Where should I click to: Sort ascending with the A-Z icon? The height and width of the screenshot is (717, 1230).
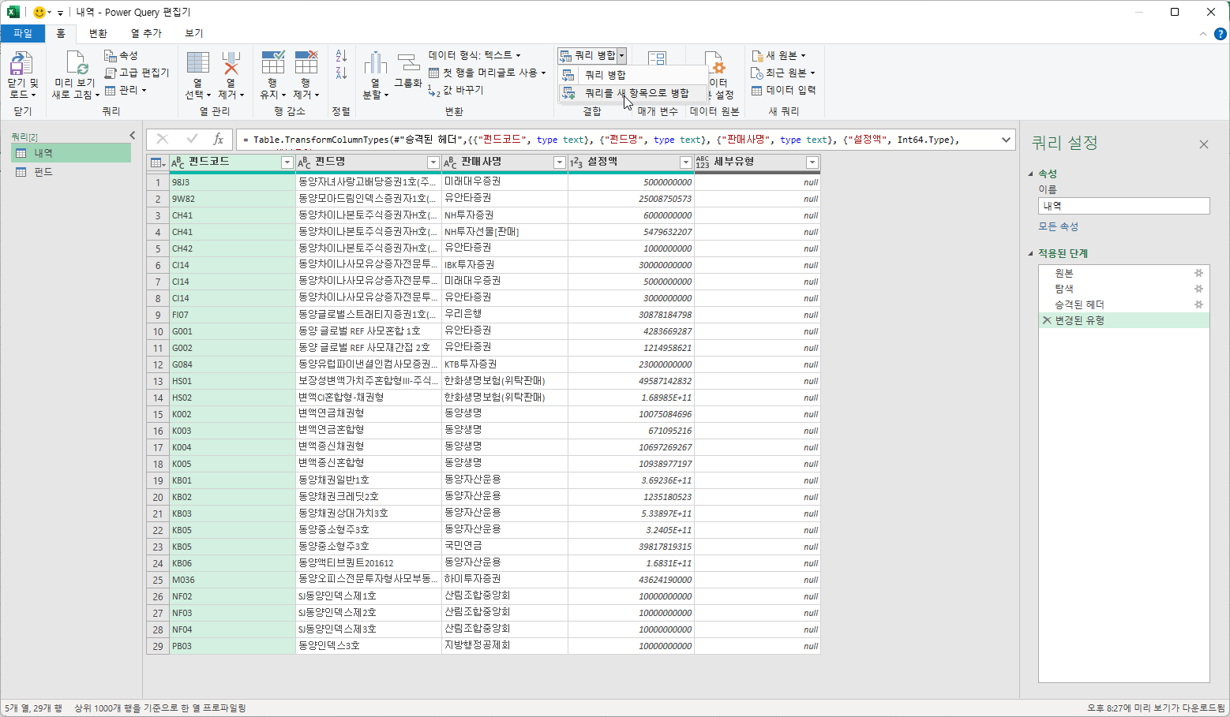click(x=341, y=56)
